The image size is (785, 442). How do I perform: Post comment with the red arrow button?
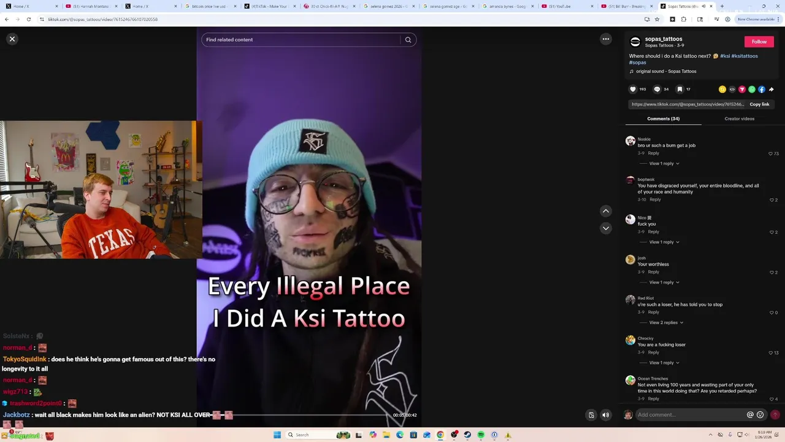(x=775, y=415)
